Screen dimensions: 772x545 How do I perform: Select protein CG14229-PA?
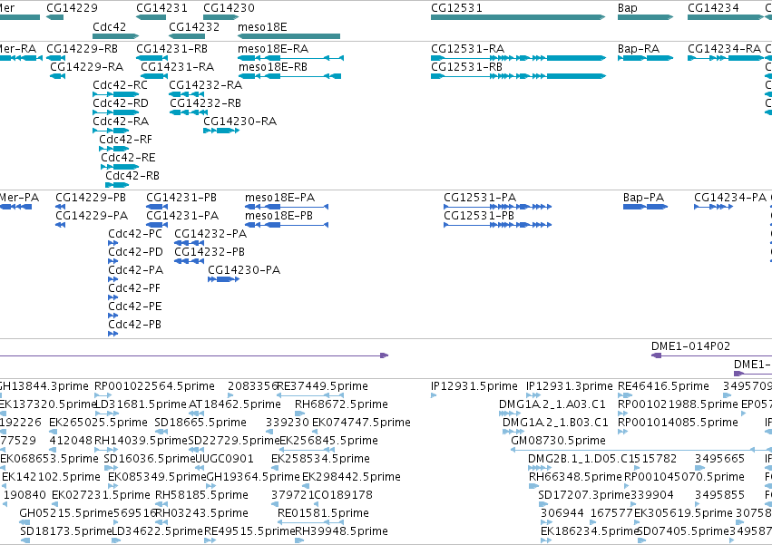pyautogui.click(x=92, y=216)
